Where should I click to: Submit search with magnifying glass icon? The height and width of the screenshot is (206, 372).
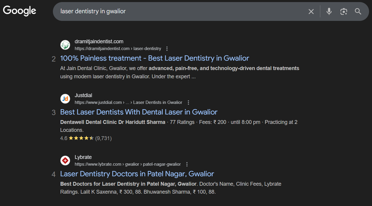(358, 11)
